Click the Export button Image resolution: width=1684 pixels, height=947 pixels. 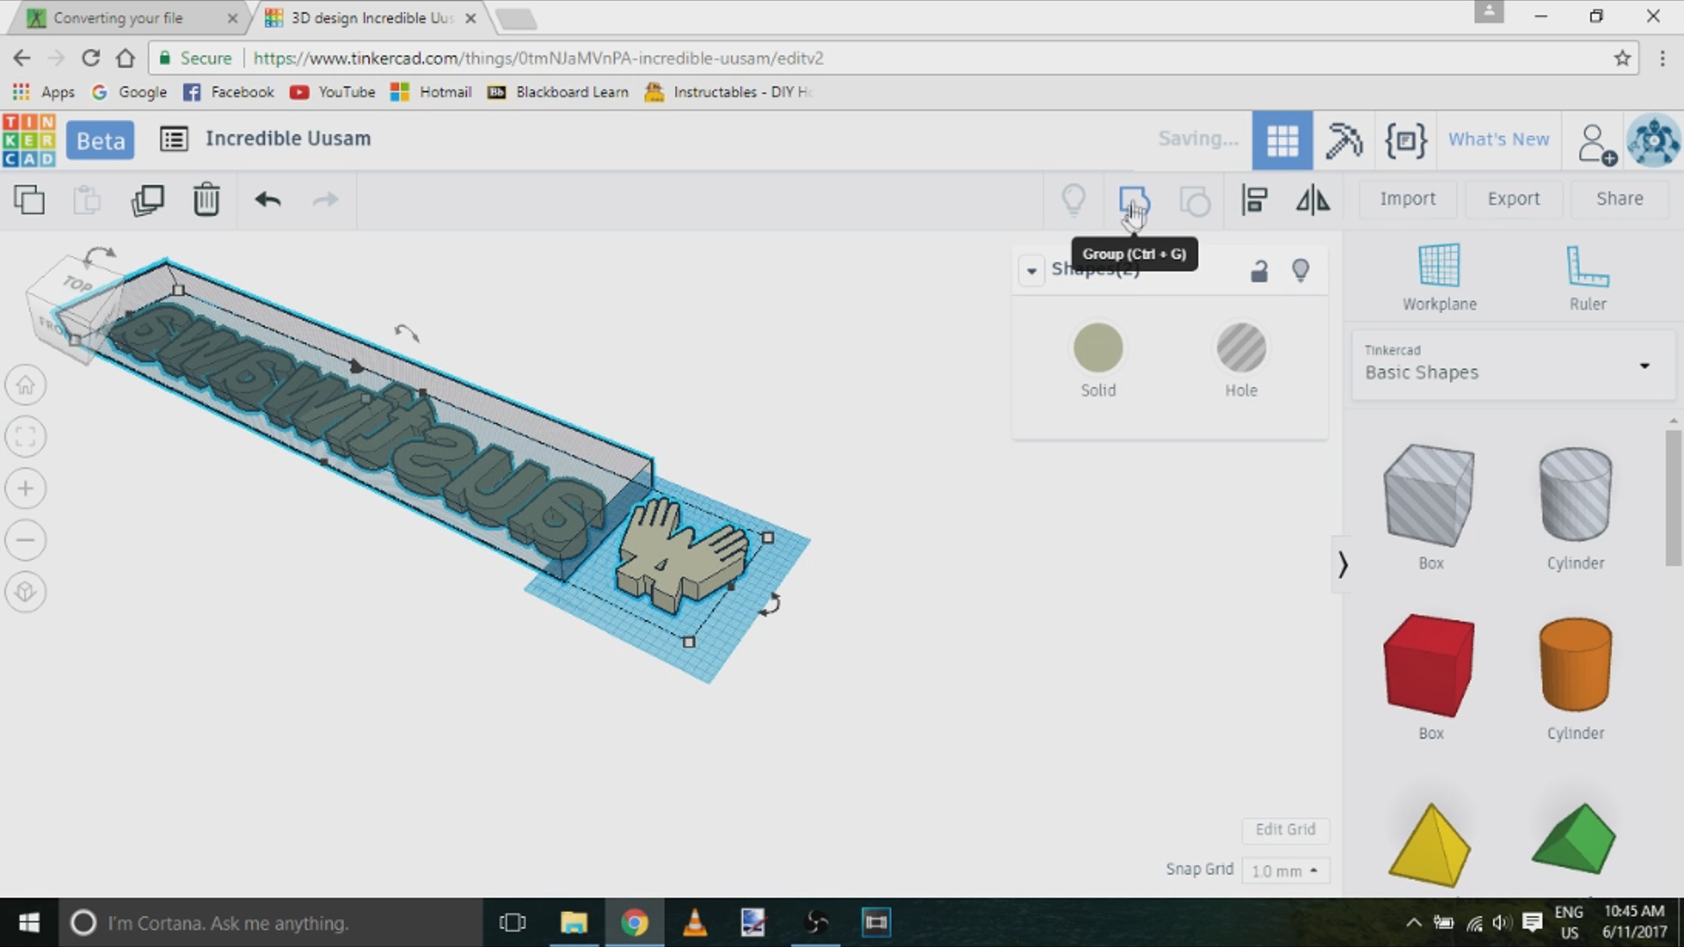point(1513,199)
